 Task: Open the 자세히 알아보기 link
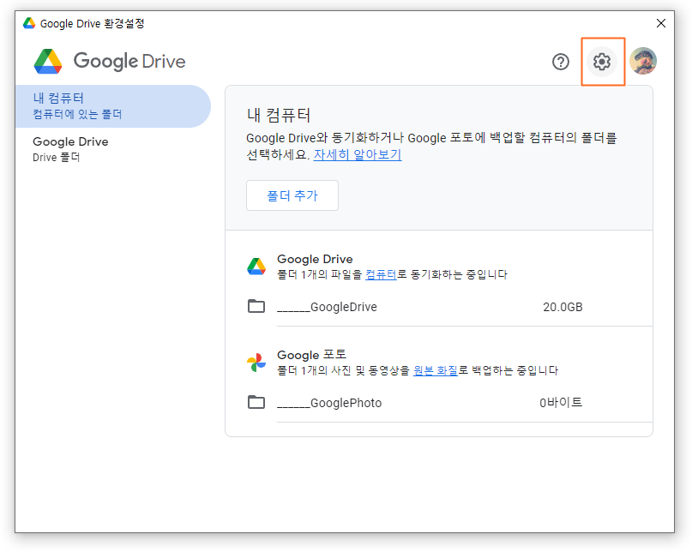click(358, 154)
